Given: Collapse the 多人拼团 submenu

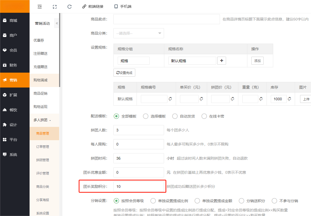Looking at the screenshot, I should tap(42, 120).
